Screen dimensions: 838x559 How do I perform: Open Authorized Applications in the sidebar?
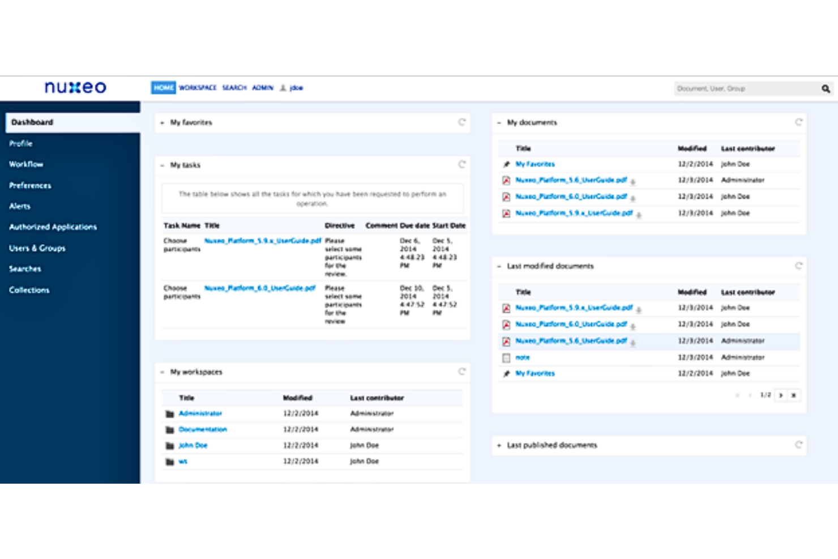click(53, 227)
